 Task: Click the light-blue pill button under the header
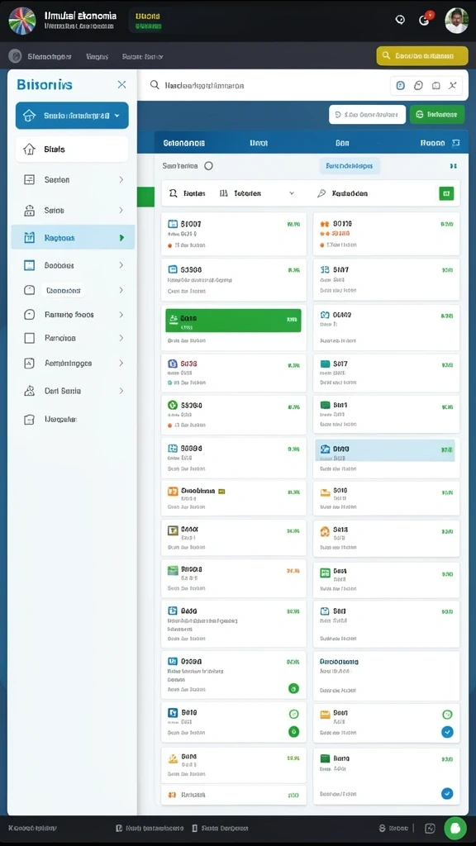(x=350, y=166)
